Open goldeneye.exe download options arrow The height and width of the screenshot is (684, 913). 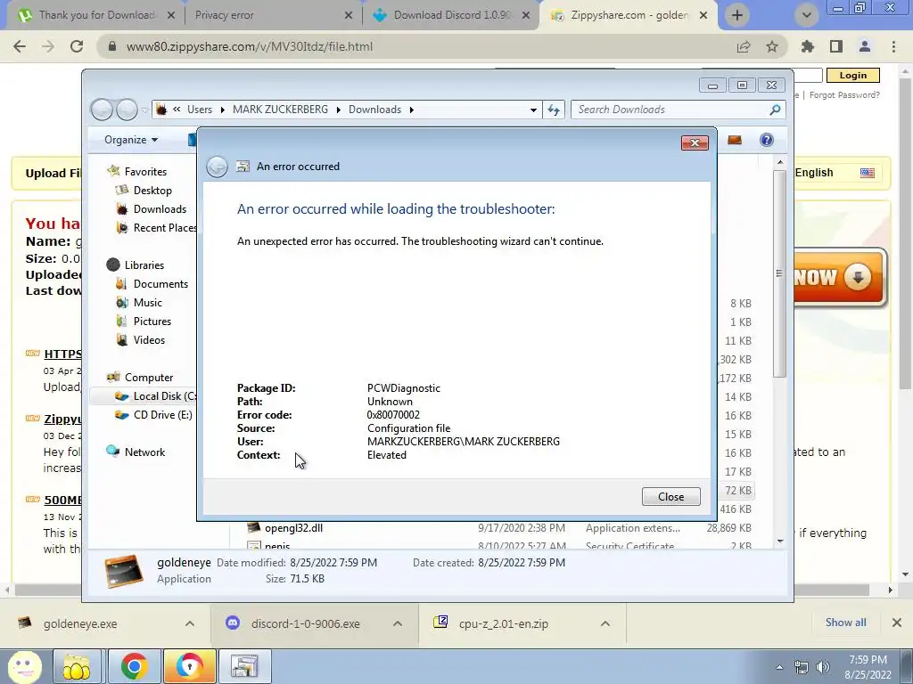(x=190, y=623)
